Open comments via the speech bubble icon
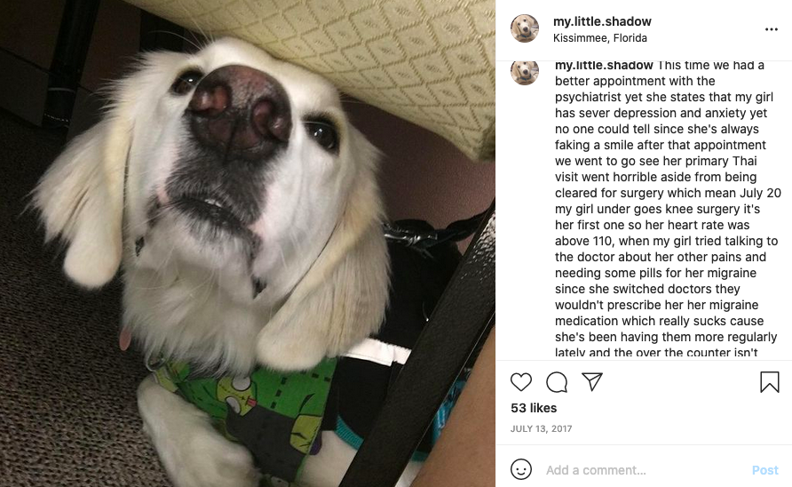The image size is (792, 487). pyautogui.click(x=557, y=382)
